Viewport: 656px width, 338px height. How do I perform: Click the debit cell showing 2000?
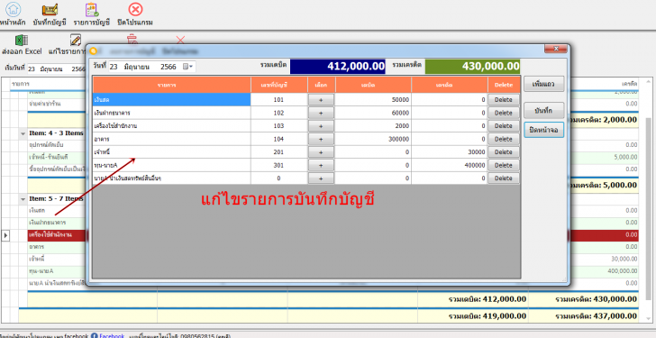point(373,126)
